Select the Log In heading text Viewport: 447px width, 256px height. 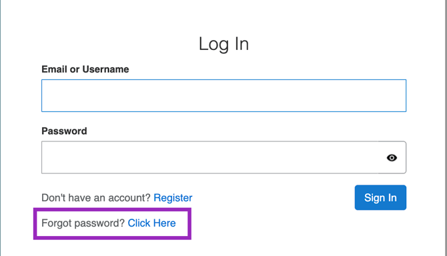click(223, 44)
